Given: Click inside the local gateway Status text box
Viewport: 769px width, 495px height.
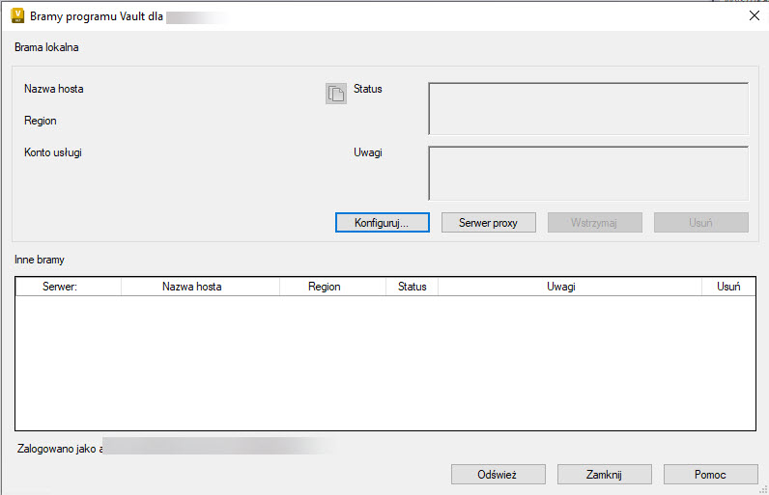Looking at the screenshot, I should click(587, 108).
